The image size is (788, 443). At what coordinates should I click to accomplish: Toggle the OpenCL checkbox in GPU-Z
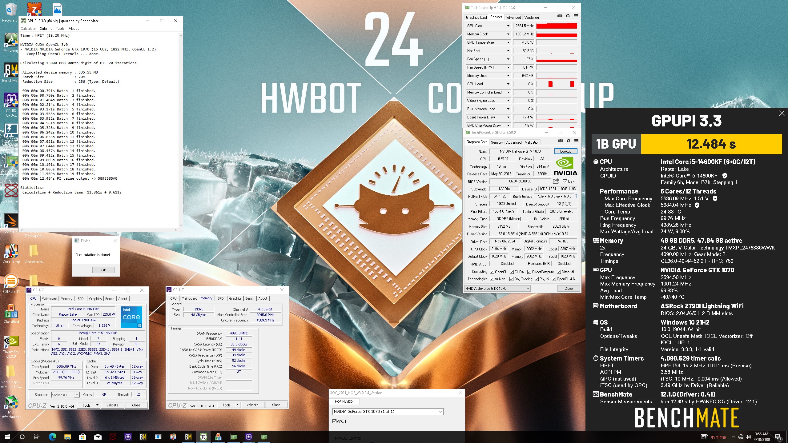(x=492, y=272)
